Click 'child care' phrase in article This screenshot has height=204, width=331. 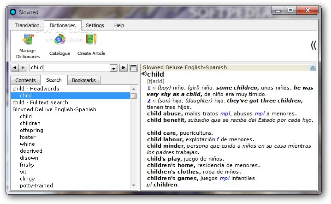(x=162, y=133)
